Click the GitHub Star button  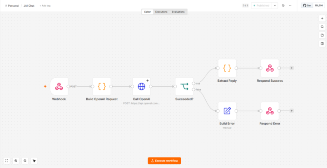pos(307,5)
